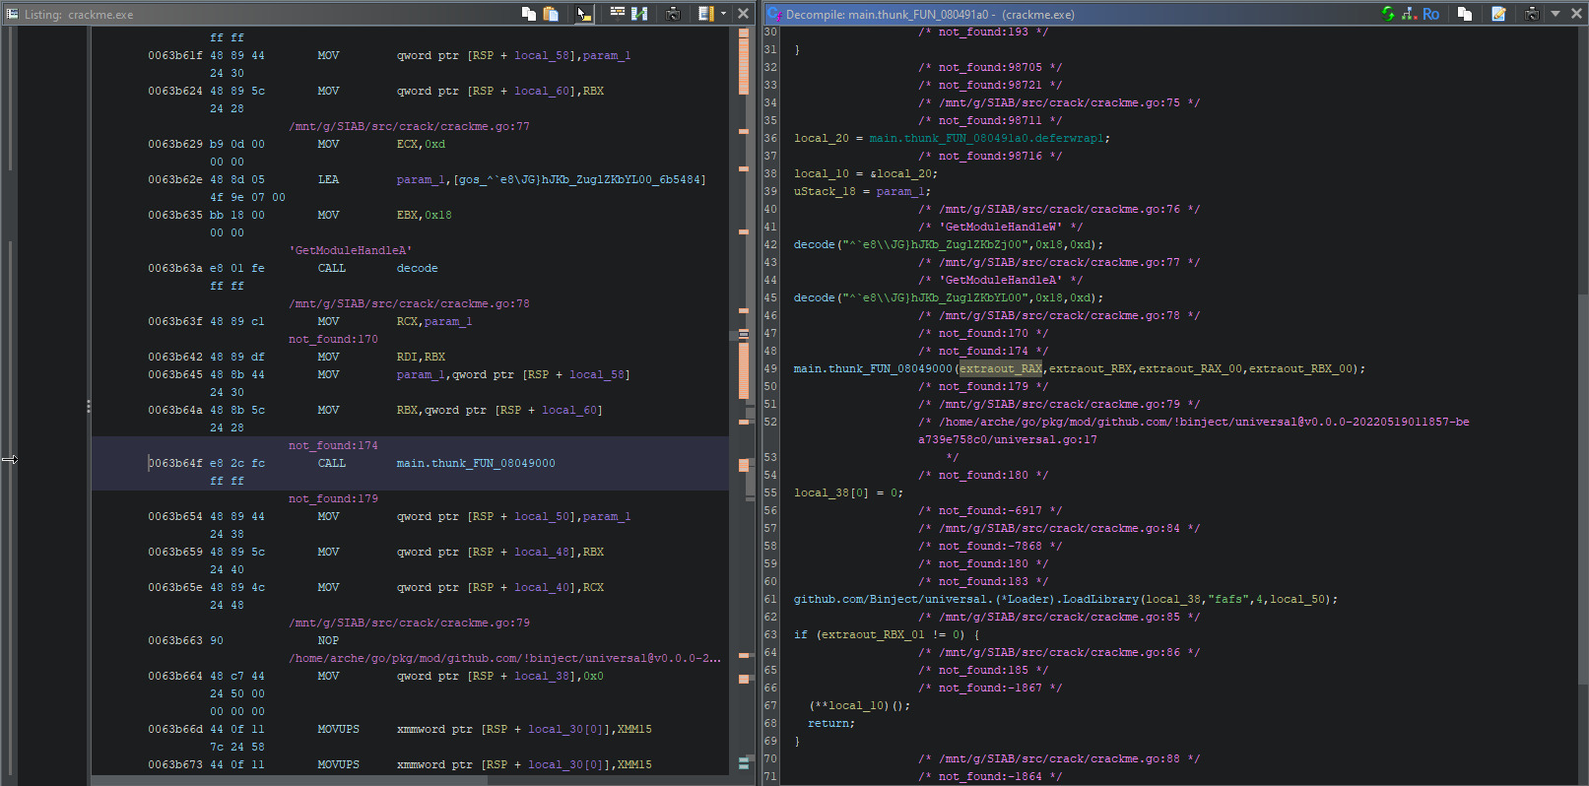This screenshot has width=1589, height=786.
Task: Click the Decompile panel title icon
Action: tap(775, 14)
